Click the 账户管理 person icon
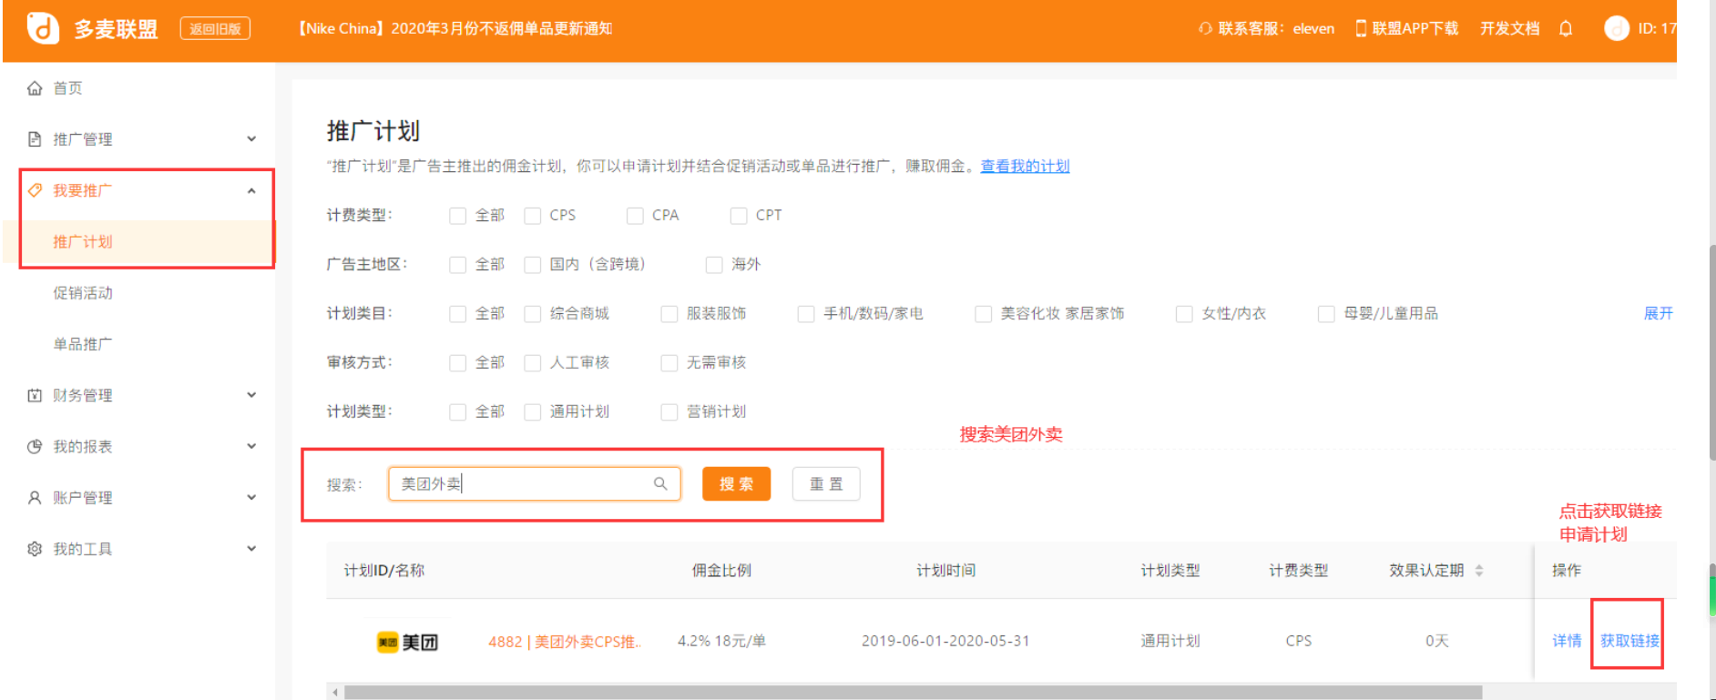The height and width of the screenshot is (700, 1716). [35, 498]
